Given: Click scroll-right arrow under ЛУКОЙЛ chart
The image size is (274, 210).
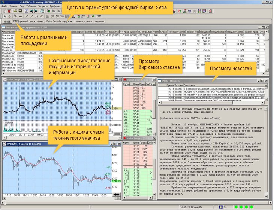Looking at the screenshot, I should coord(119,198).
